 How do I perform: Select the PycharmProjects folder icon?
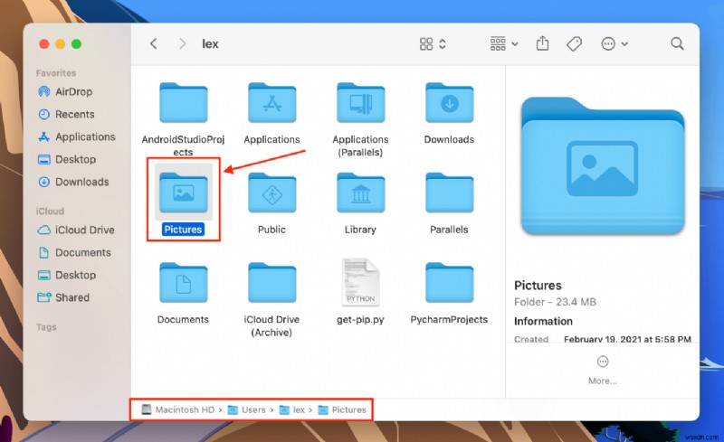[449, 282]
